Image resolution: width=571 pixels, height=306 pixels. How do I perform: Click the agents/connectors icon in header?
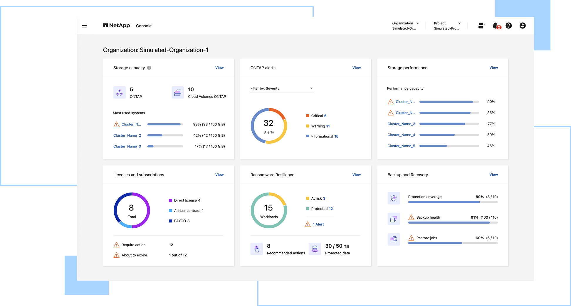coord(481,26)
